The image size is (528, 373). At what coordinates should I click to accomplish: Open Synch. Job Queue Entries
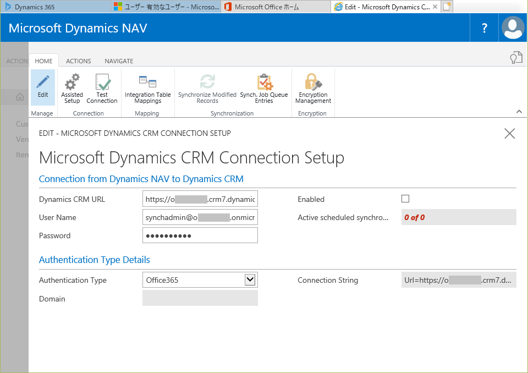pyautogui.click(x=264, y=88)
